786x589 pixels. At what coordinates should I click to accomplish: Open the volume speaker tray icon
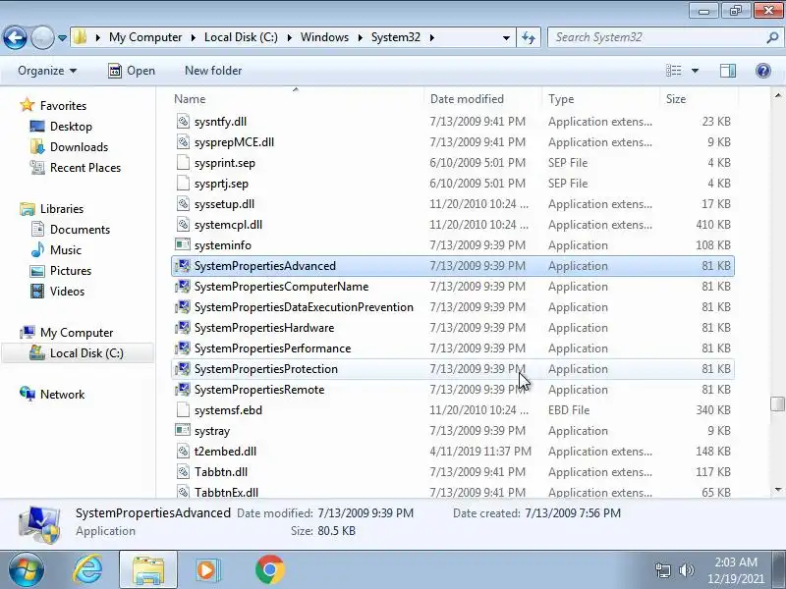686,570
